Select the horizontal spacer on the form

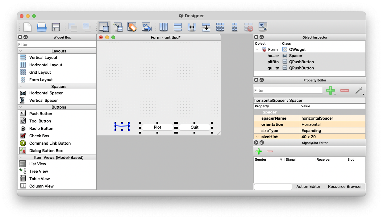click(122, 126)
